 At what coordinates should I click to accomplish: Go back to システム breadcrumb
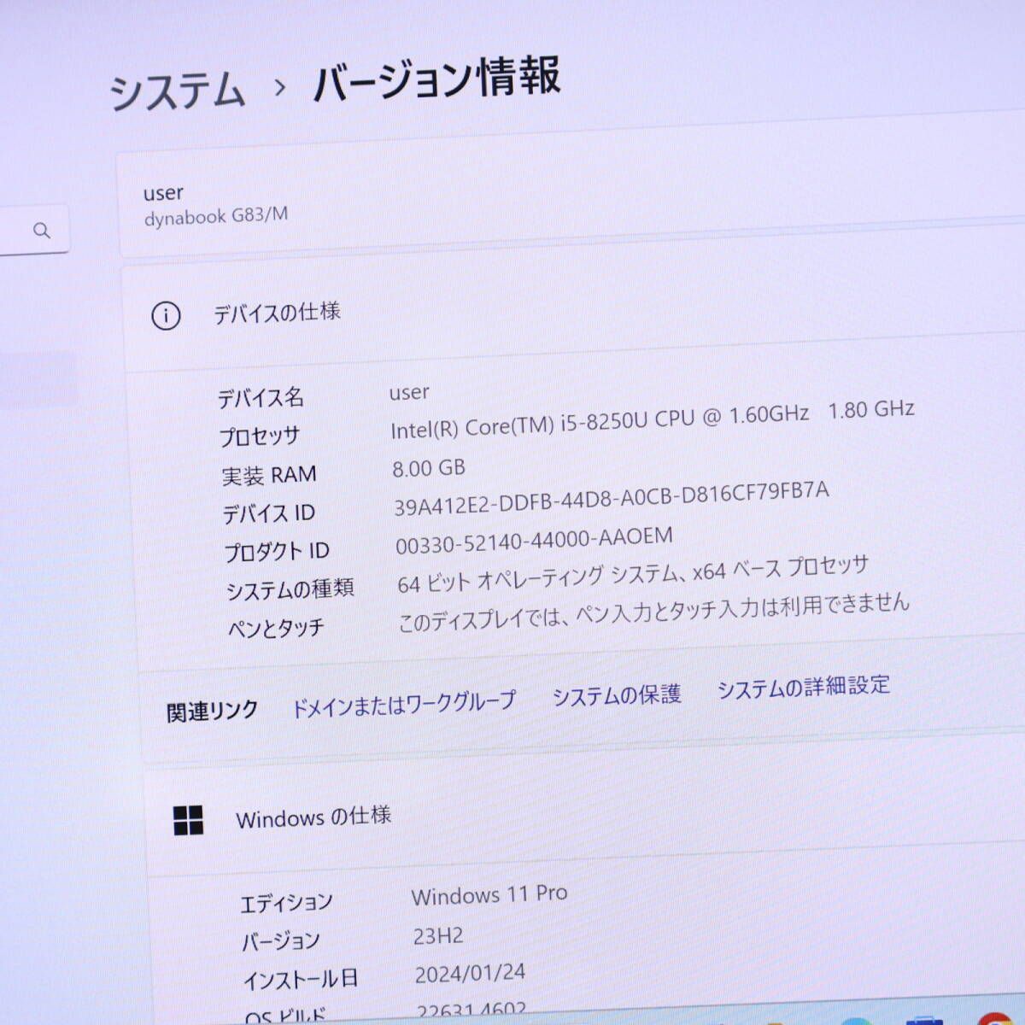pos(178,91)
